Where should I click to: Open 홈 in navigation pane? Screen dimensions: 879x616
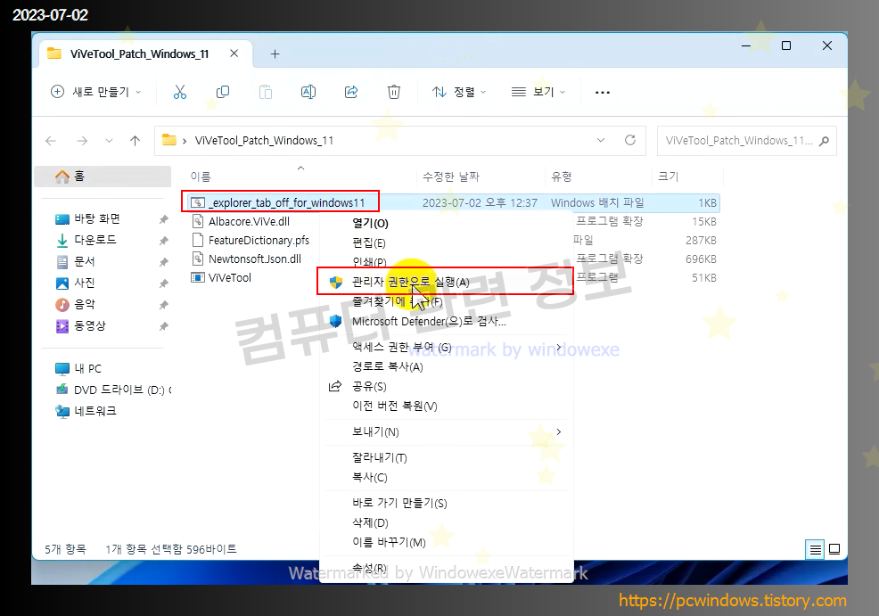[103, 176]
